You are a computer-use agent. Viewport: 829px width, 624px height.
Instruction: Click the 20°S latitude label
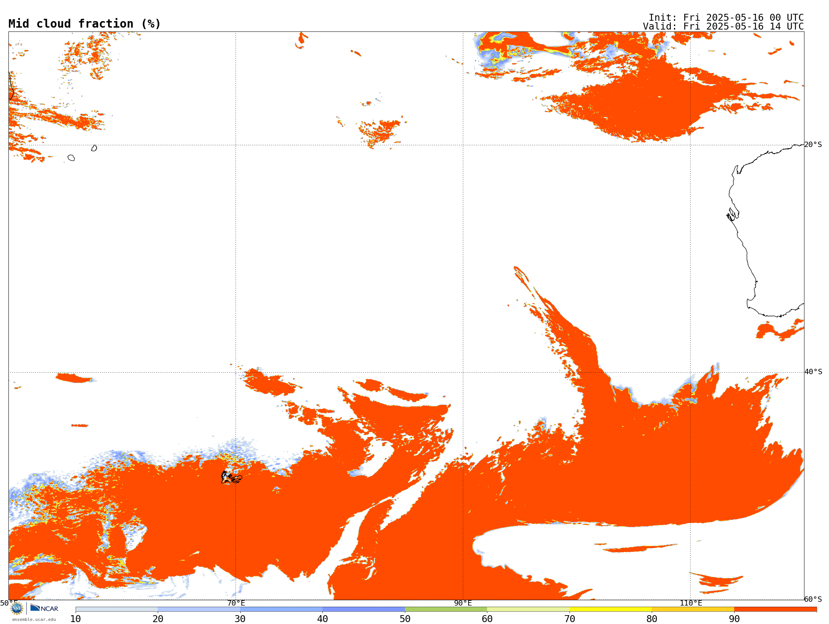pyautogui.click(x=813, y=145)
